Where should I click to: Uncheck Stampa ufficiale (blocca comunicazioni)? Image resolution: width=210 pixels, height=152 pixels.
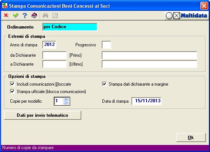pyautogui.click(x=12, y=92)
